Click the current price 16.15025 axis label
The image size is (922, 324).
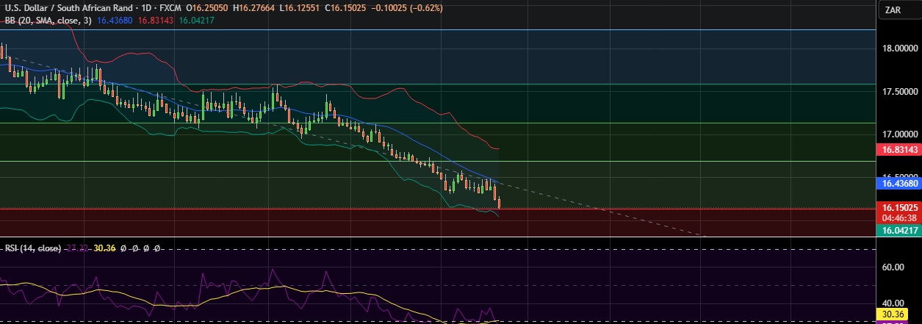click(898, 209)
